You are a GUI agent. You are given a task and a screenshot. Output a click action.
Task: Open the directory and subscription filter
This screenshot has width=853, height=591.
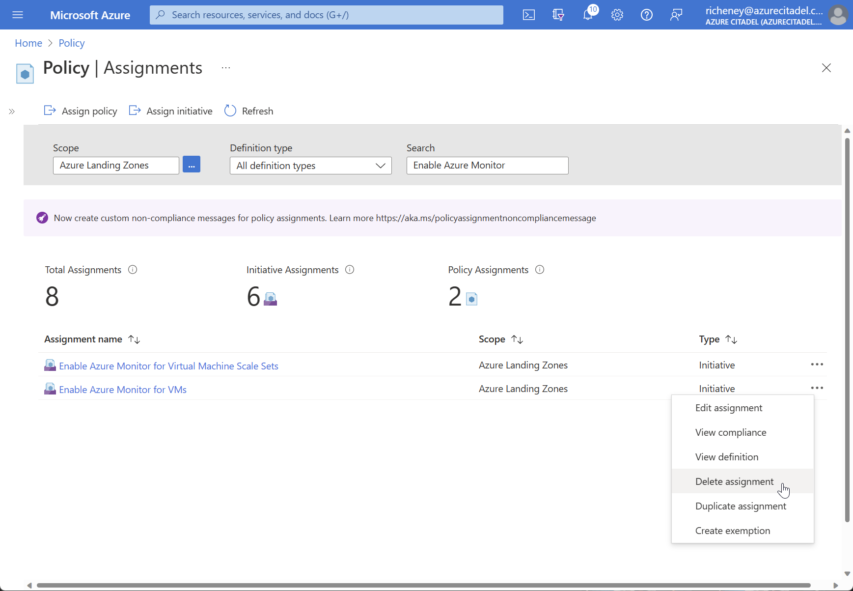(x=558, y=15)
